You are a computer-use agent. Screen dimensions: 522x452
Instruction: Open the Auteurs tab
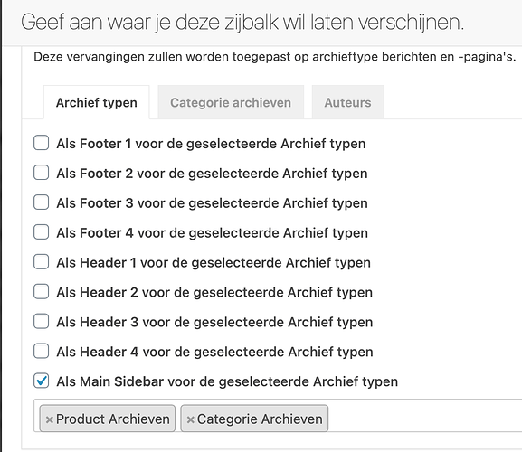[x=348, y=102]
